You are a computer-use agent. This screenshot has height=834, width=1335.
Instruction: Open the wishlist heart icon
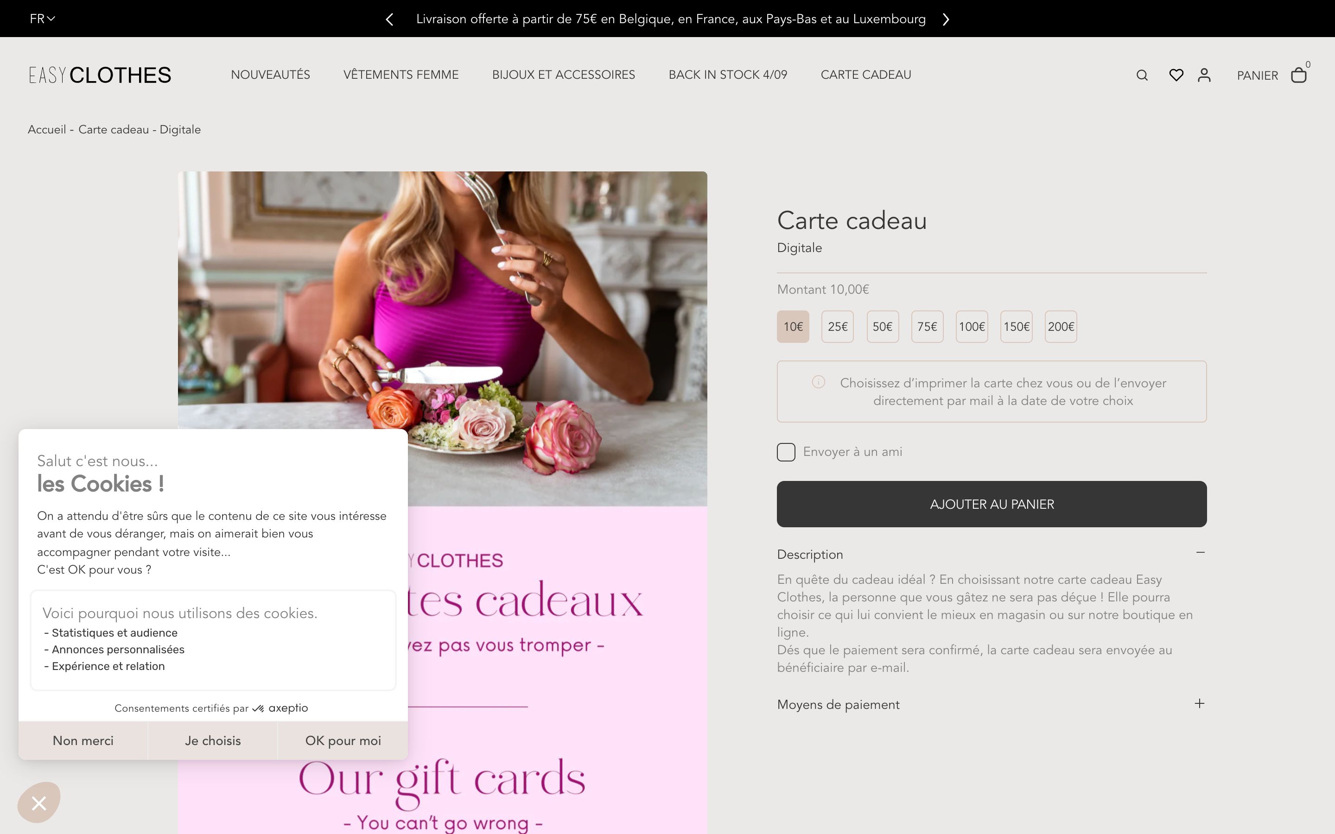tap(1176, 75)
